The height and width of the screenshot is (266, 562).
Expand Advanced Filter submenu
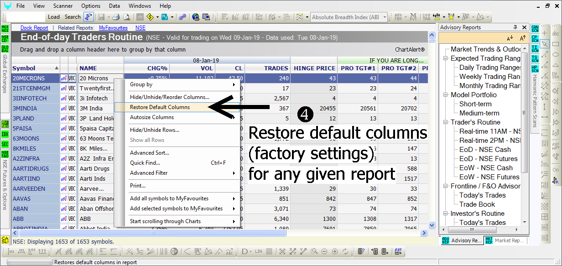234,173
